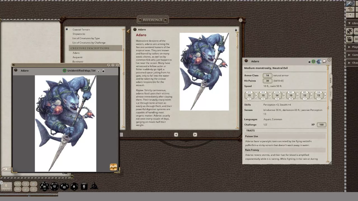Viewport: 358px width, 201px height.
Task: Click the GM chat speaker label
Action: (x=7, y=169)
